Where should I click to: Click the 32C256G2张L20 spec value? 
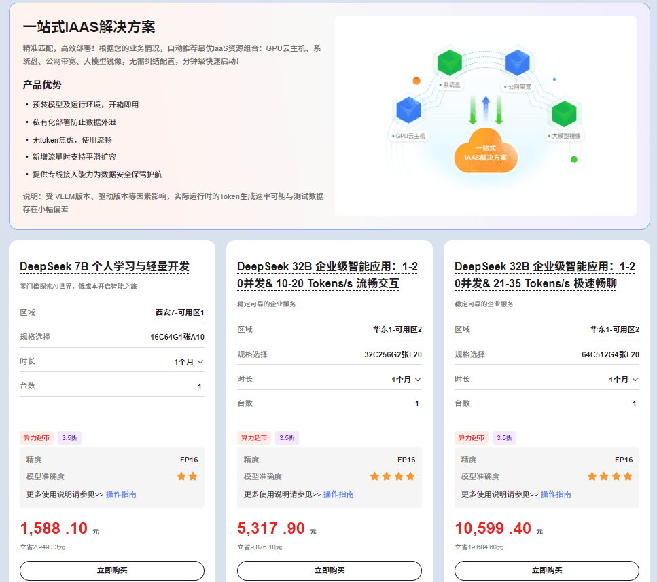coord(393,354)
